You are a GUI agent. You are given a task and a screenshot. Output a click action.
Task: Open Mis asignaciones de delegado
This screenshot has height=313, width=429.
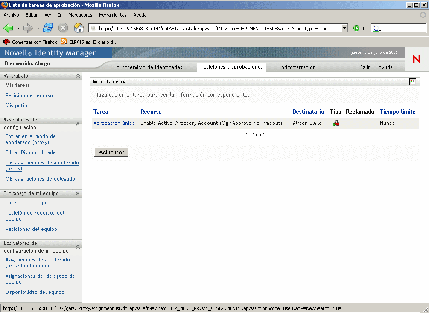40,179
